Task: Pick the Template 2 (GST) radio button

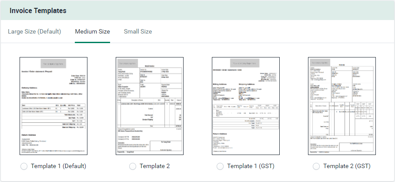Action: coord(316,166)
